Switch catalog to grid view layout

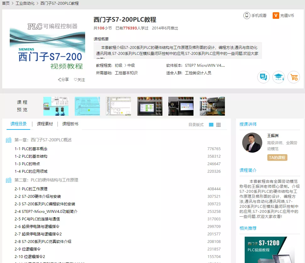pos(219,125)
